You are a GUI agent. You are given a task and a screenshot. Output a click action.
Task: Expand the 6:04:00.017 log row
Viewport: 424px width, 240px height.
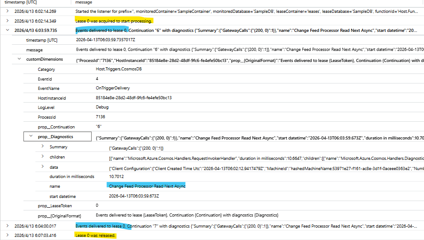tap(8, 226)
